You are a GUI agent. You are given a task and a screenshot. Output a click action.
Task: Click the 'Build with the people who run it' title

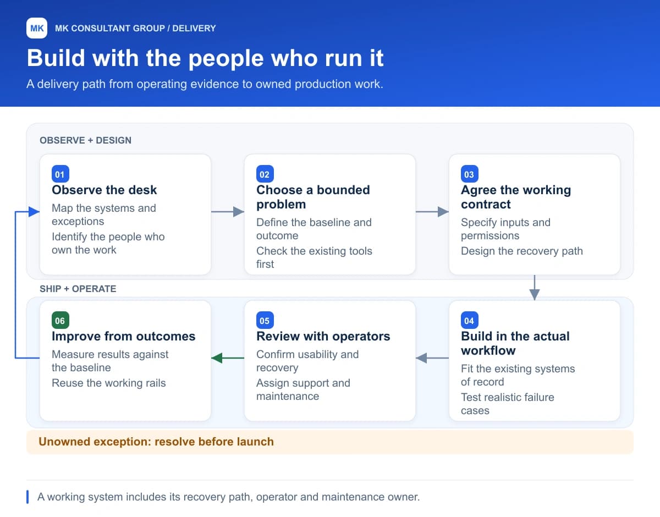205,58
